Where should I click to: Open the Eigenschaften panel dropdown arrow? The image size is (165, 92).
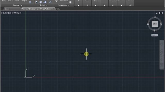[96, 6]
